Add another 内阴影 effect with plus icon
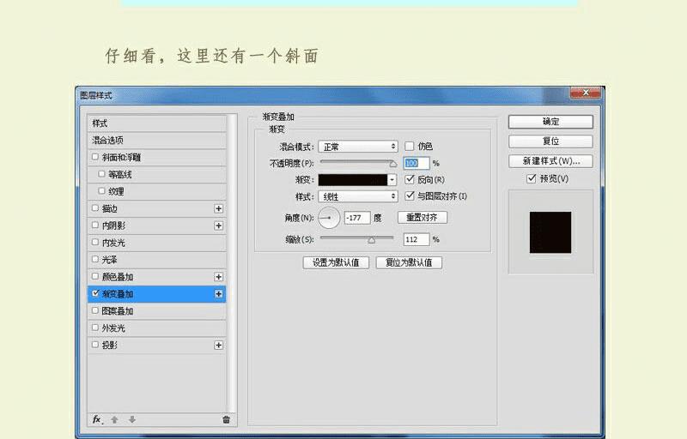This screenshot has width=687, height=439. [x=219, y=226]
